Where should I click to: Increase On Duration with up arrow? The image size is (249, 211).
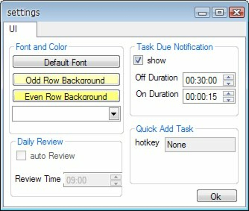(228, 94)
